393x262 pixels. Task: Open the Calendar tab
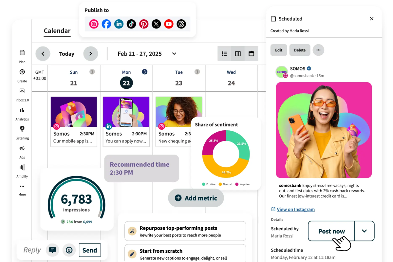pos(57,31)
